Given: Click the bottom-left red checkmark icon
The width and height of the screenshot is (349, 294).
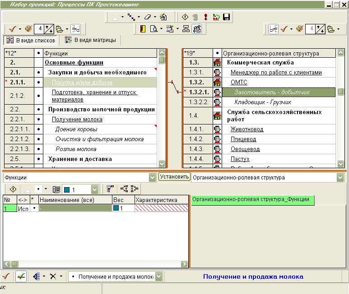Looking at the screenshot, I should (x=6, y=276).
